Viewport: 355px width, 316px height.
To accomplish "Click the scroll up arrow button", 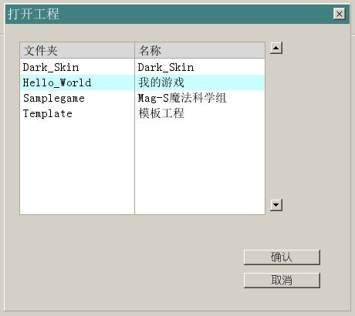I will click(276, 48).
